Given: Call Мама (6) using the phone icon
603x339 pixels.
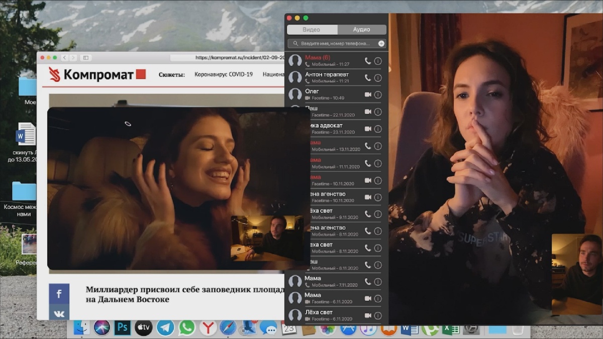Looking at the screenshot, I should click(368, 61).
